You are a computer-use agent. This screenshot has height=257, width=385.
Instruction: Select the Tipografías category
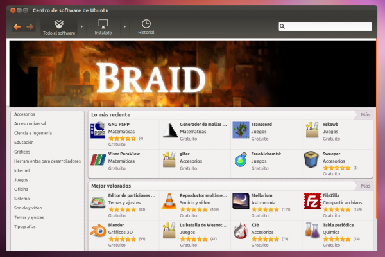click(x=25, y=227)
